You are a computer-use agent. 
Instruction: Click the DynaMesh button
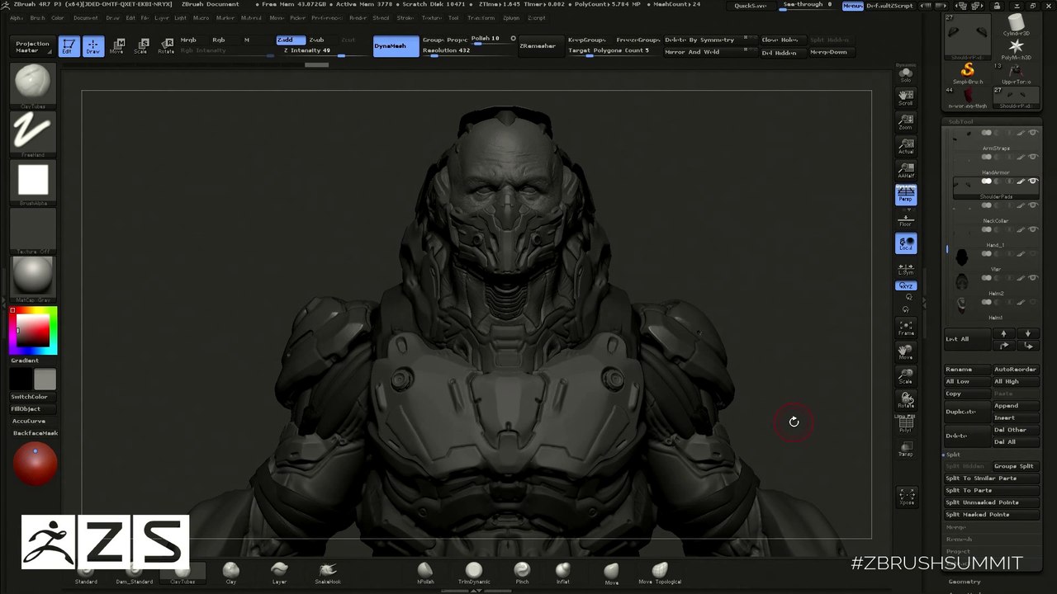(396, 46)
